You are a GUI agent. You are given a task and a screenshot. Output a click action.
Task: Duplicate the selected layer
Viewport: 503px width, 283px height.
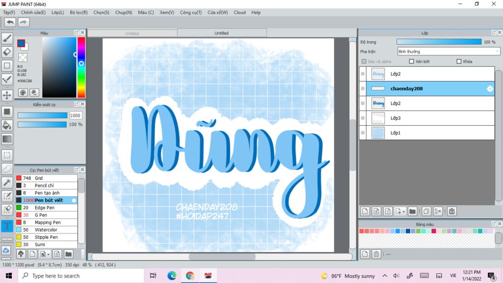[426, 211]
